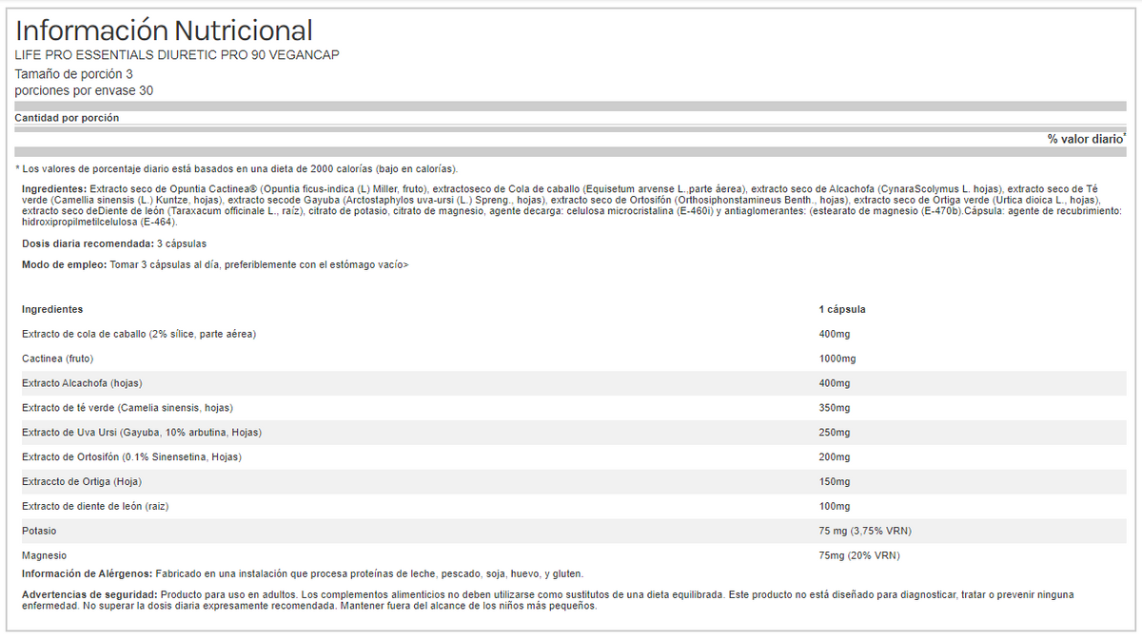Click the Cactinea (fruto) row label

coord(57,359)
